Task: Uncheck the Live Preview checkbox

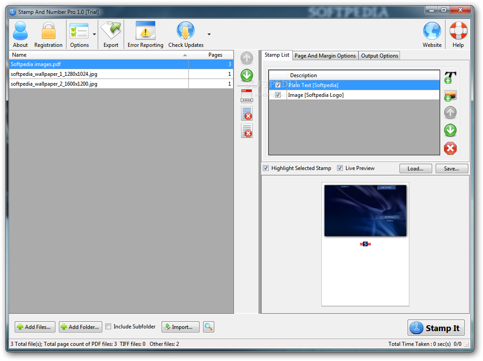Action: coord(340,168)
